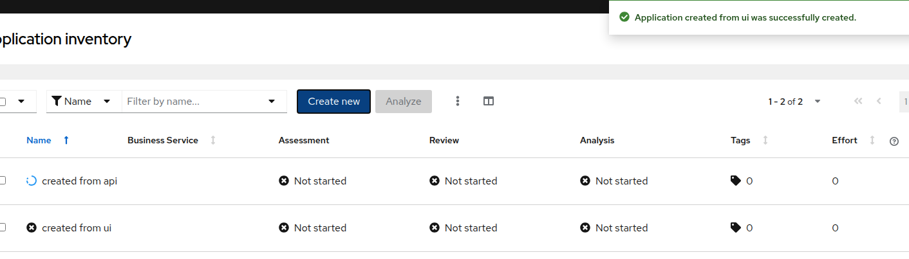Sort by the Name column header

click(39, 140)
